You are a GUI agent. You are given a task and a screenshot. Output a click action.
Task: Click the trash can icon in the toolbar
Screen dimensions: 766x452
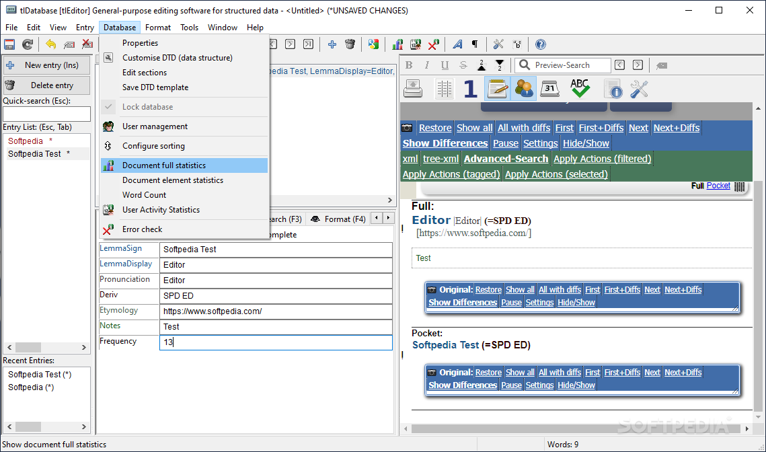point(350,44)
